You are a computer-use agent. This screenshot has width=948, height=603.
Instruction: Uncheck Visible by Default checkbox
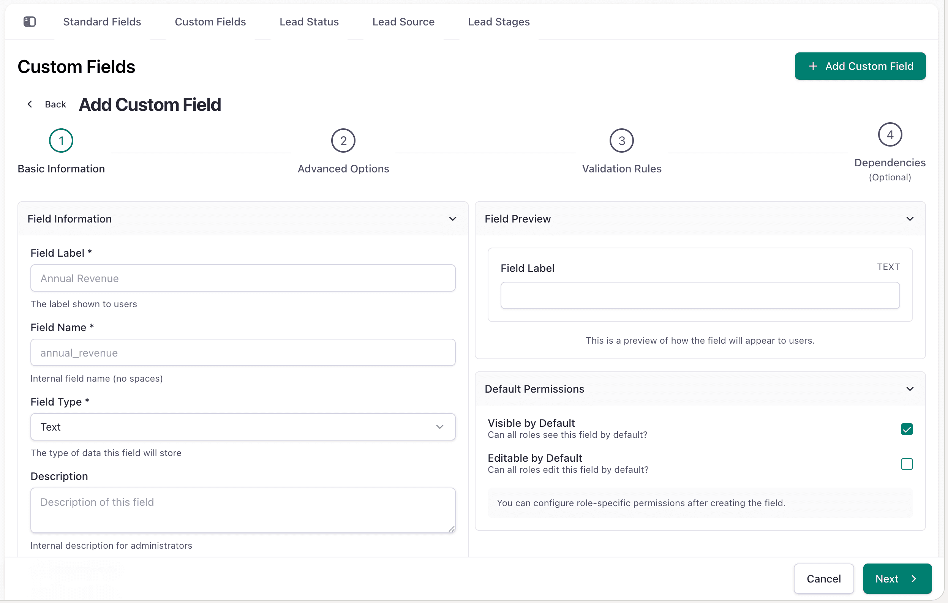(906, 429)
